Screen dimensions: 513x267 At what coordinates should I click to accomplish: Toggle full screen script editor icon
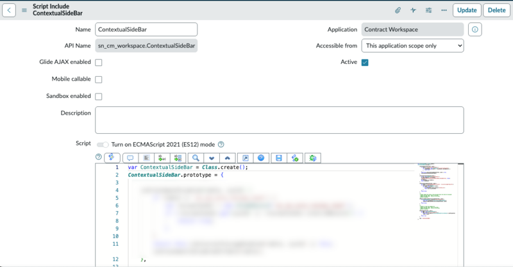coord(246,158)
